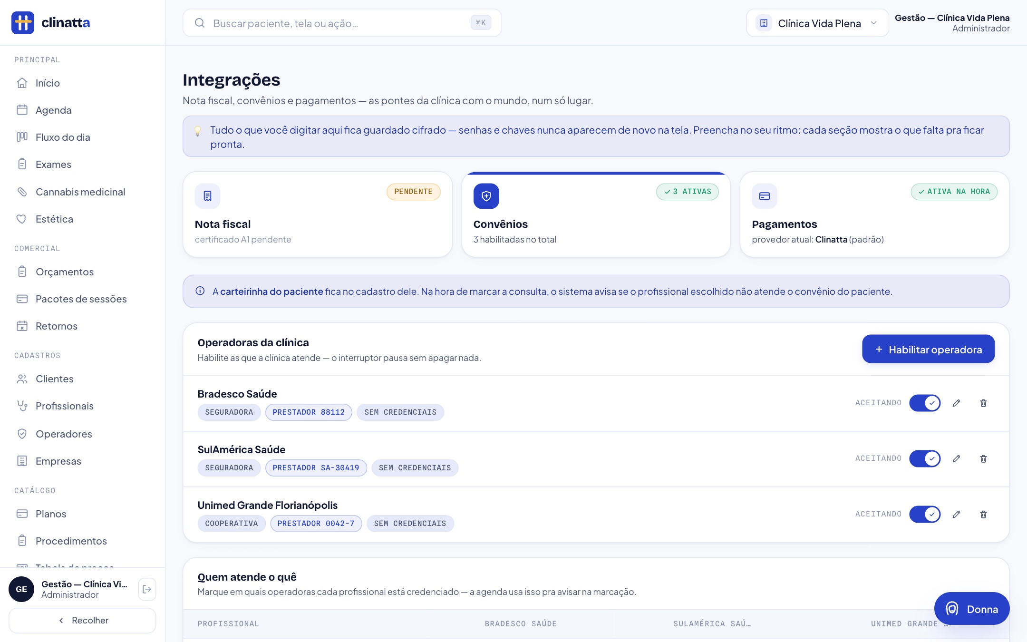Image resolution: width=1027 pixels, height=642 pixels.
Task: Click the Orçamentos clipboard icon
Action: coord(22,272)
